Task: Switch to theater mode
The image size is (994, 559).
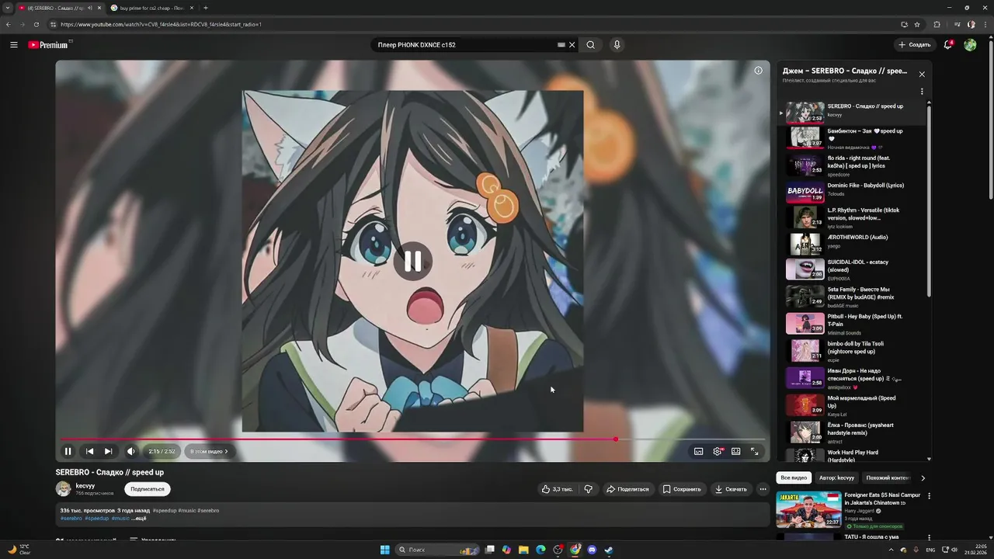Action: point(735,451)
